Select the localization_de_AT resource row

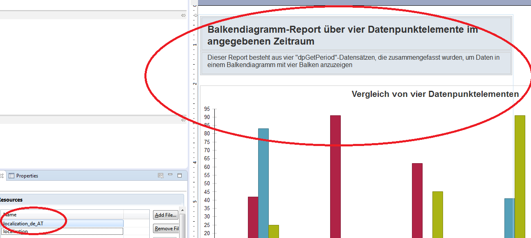61,223
